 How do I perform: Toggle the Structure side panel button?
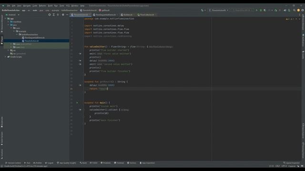(2, 154)
